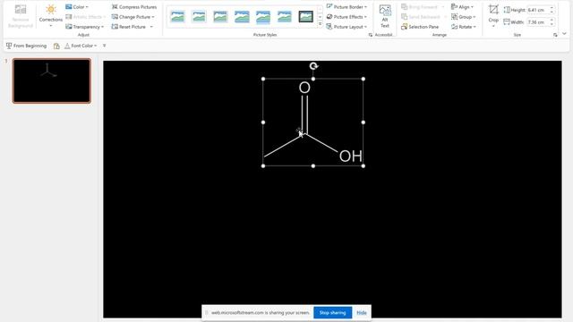The width and height of the screenshot is (573, 322).
Task: Expand the Reset Picture arrow
Action: [151, 27]
